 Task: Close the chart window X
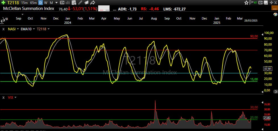(x=275, y=3)
